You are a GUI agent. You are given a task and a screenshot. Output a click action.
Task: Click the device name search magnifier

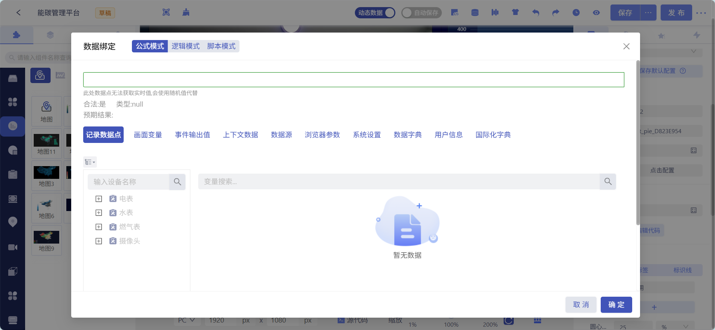[x=177, y=182]
